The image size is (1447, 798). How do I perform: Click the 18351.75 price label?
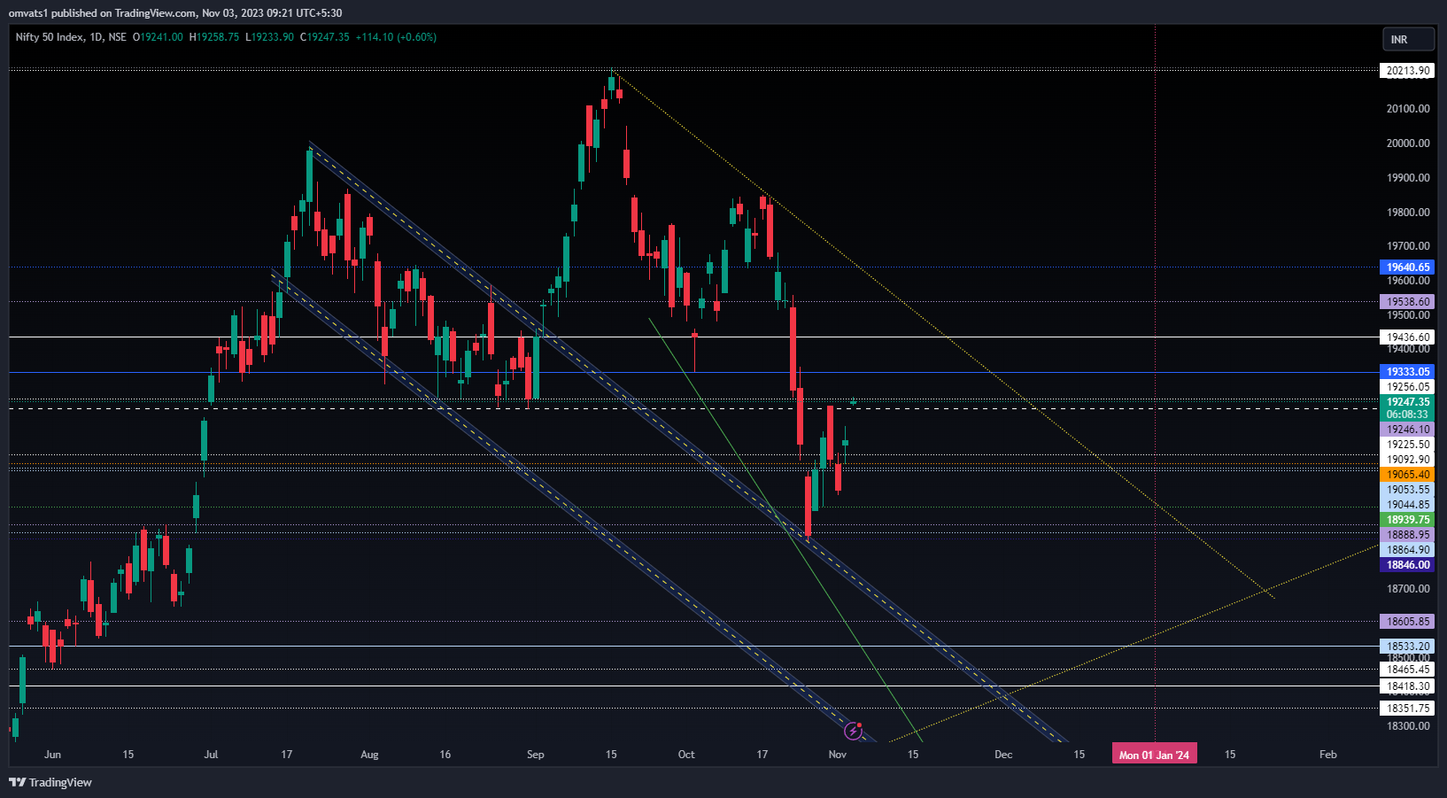(1407, 709)
